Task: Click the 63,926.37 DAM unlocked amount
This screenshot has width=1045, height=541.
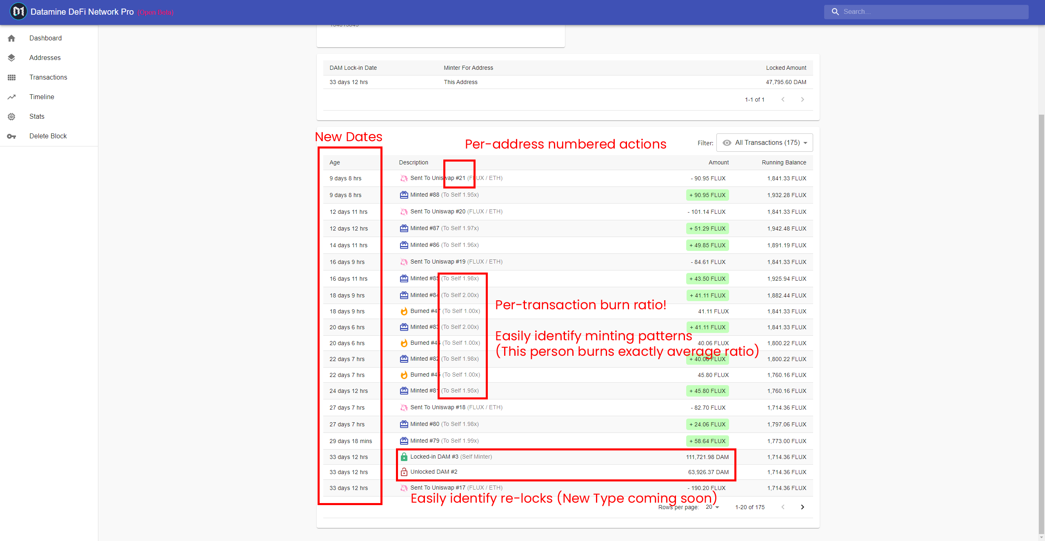Action: [x=708, y=472]
